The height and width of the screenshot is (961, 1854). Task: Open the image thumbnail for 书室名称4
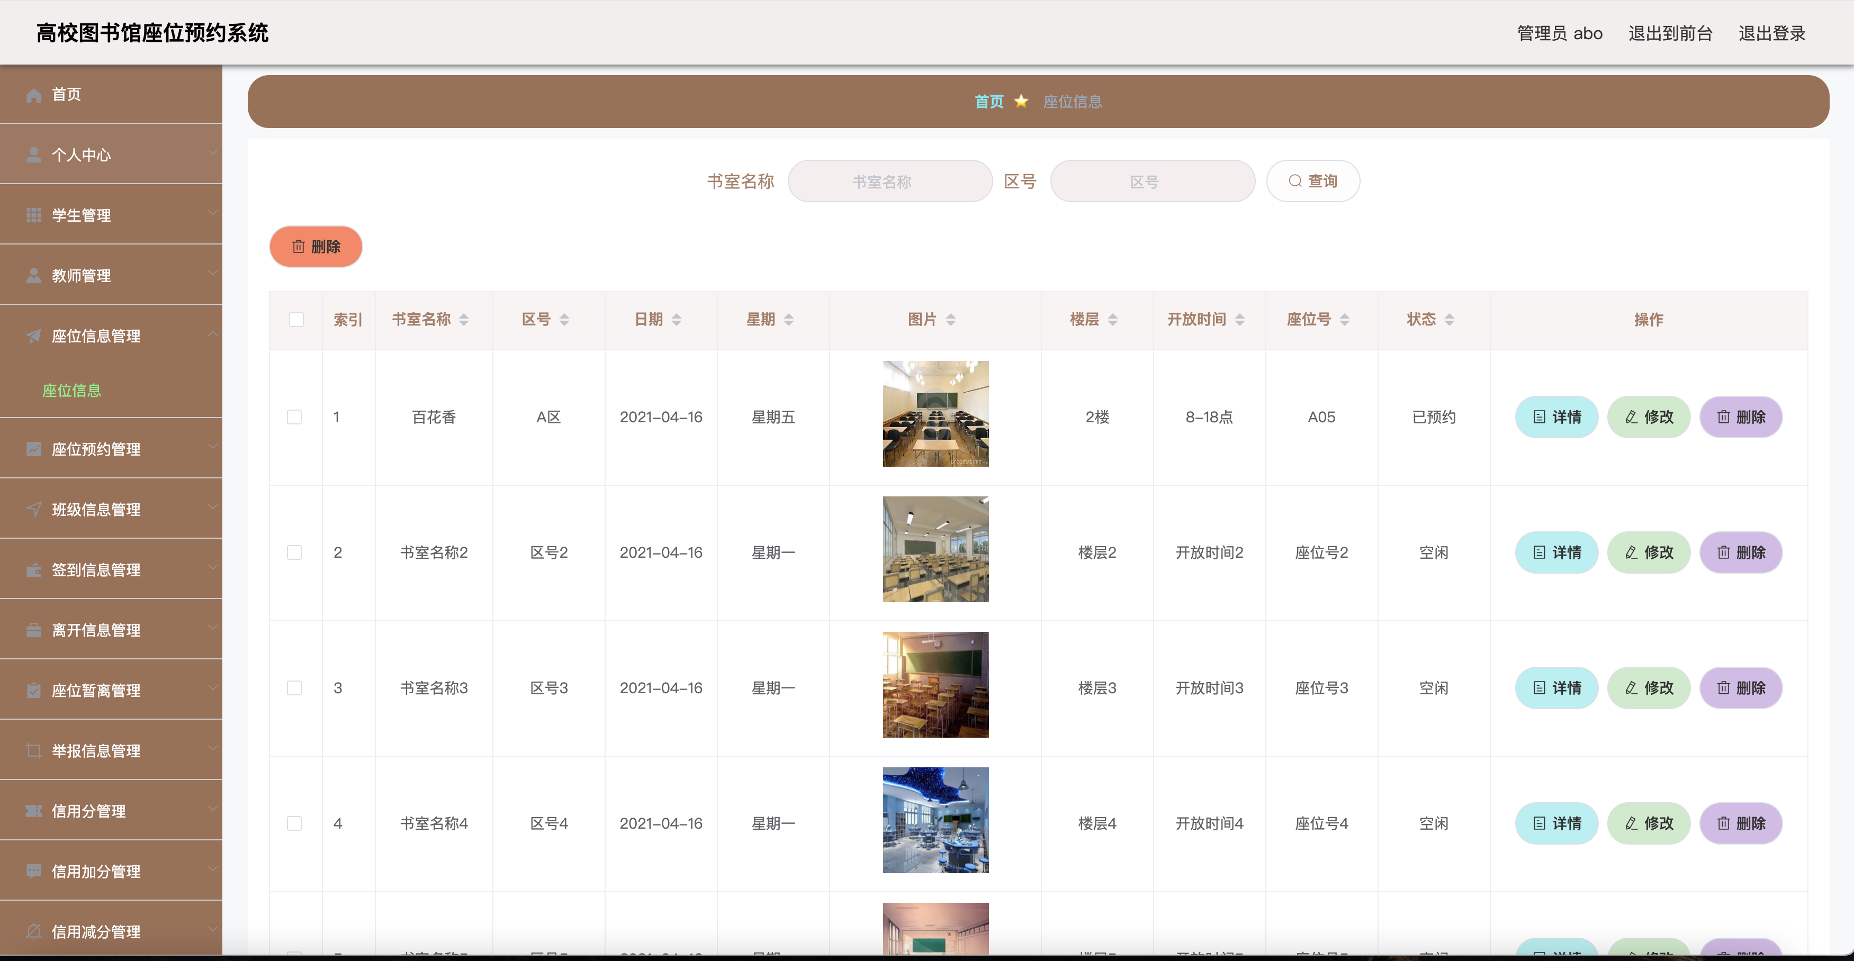935,821
